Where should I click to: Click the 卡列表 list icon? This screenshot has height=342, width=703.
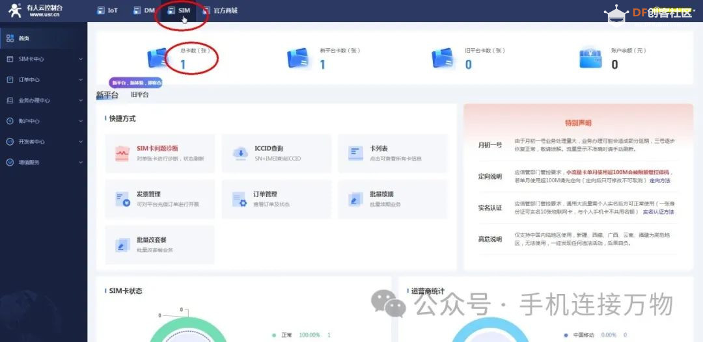pyautogui.click(x=355, y=153)
